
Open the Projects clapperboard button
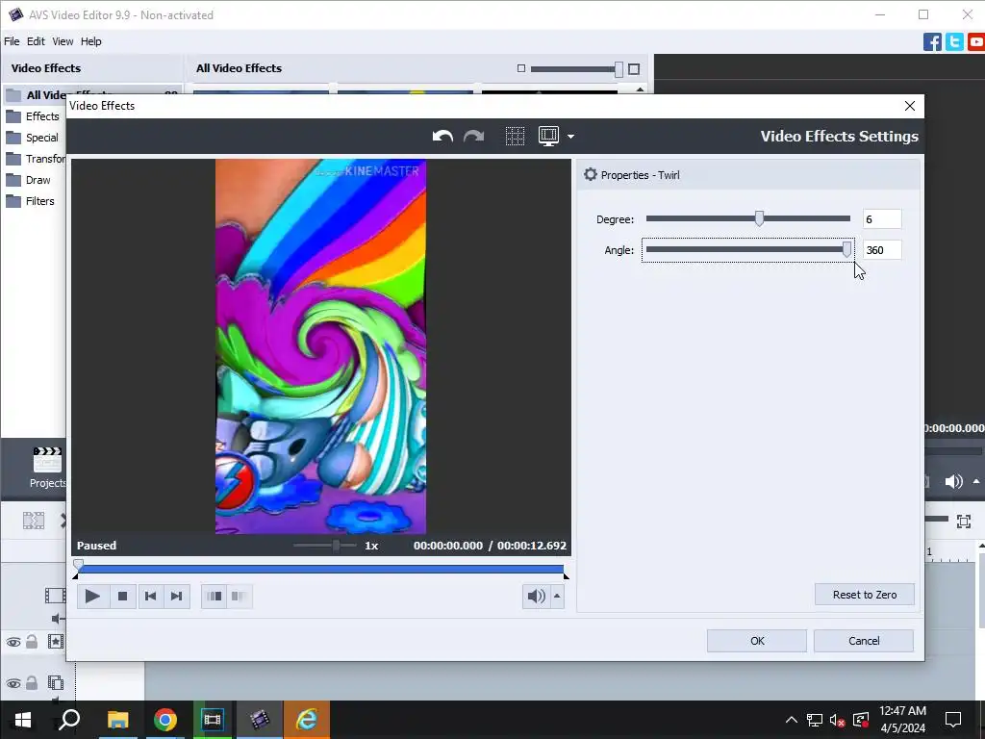47,468
